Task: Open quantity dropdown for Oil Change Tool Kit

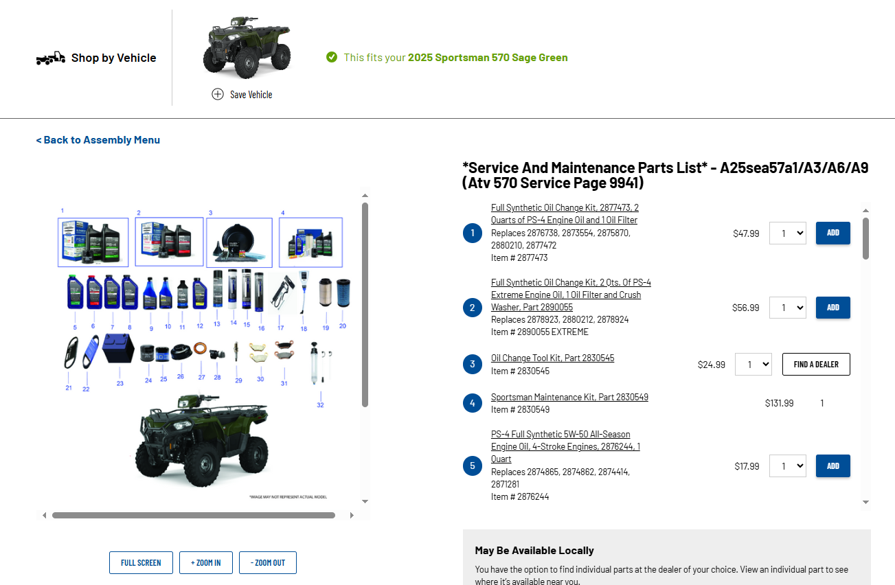Action: (x=753, y=364)
